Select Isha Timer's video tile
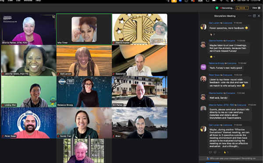This screenshot has width=263, height=163. click(84, 29)
